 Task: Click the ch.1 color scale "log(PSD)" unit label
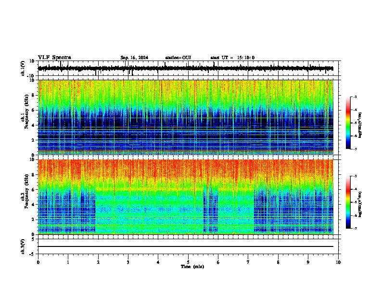coord(360,125)
